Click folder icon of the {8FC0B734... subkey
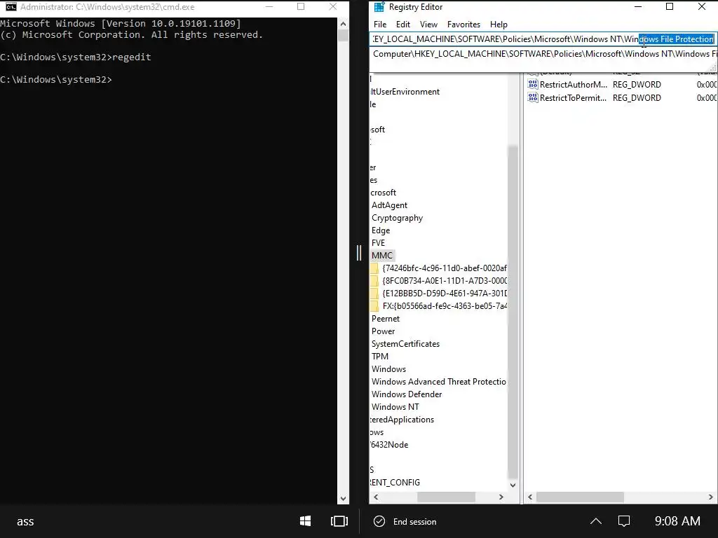The height and width of the screenshot is (538, 718). click(x=374, y=281)
